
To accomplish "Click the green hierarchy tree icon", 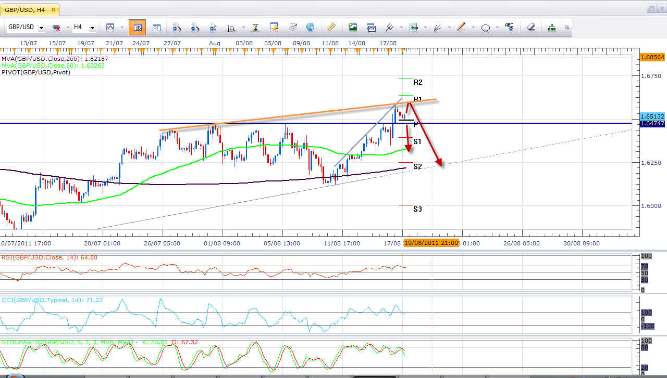I will 551,27.
